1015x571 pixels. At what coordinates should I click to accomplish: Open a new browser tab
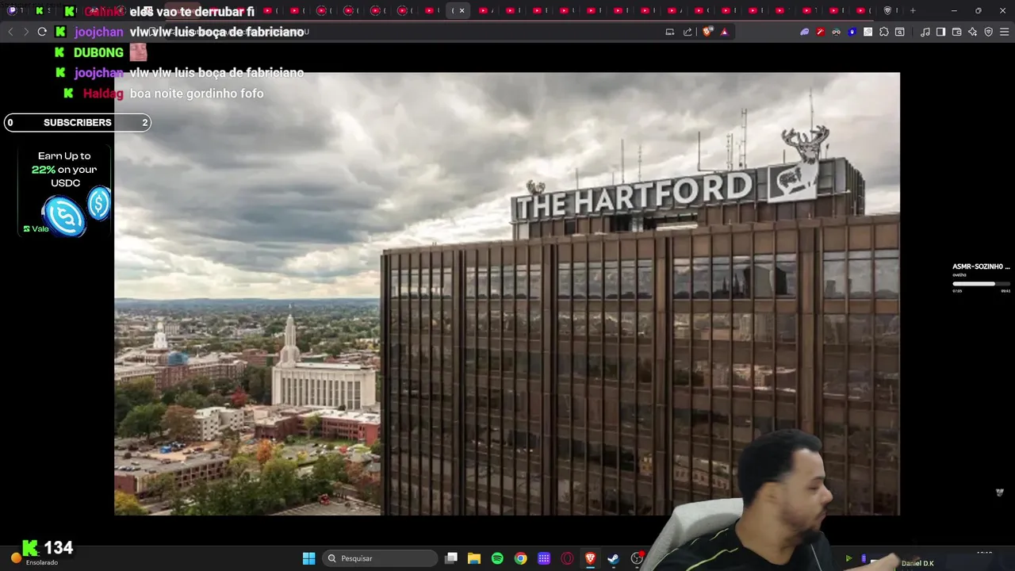[x=913, y=10]
